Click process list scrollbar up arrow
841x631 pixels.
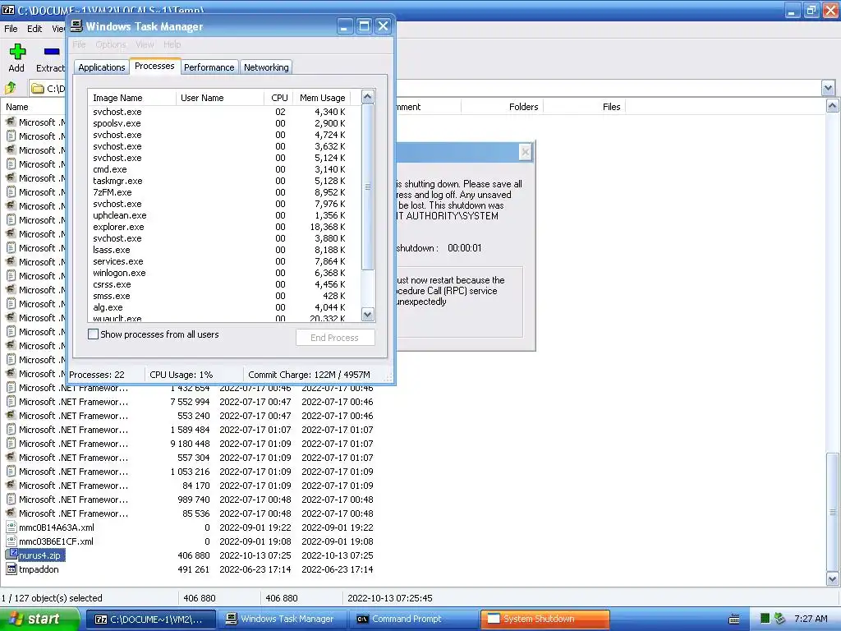point(367,97)
